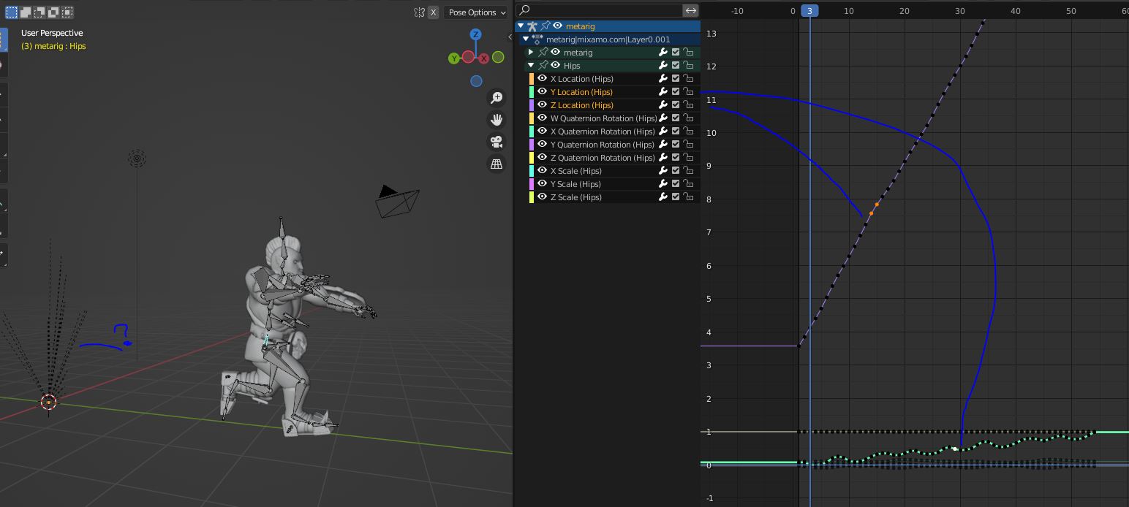Collapse the Hips channel group
Viewport: 1129px width, 507px height.
531,65
